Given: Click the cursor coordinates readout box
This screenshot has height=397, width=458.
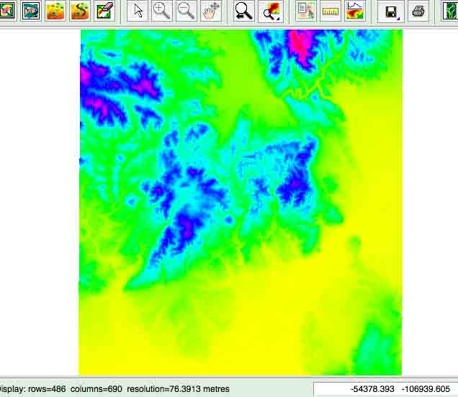Looking at the screenshot, I should tap(385, 389).
